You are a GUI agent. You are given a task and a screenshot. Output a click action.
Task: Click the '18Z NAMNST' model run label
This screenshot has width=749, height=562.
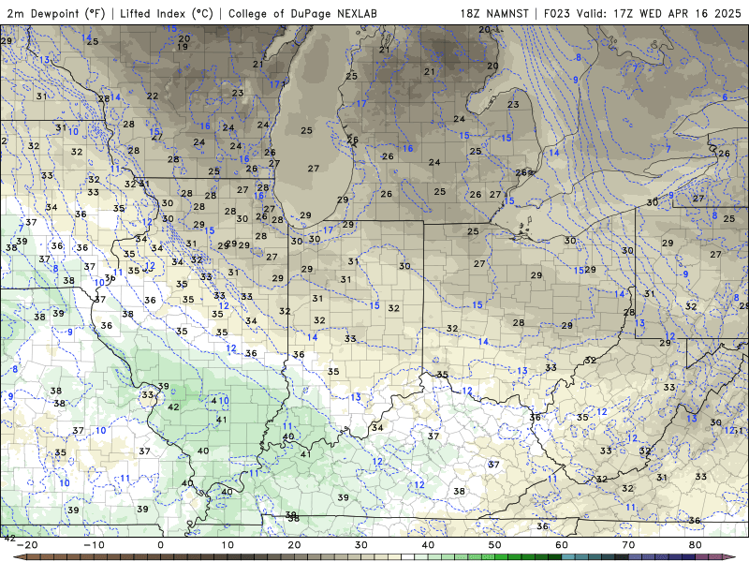click(494, 13)
